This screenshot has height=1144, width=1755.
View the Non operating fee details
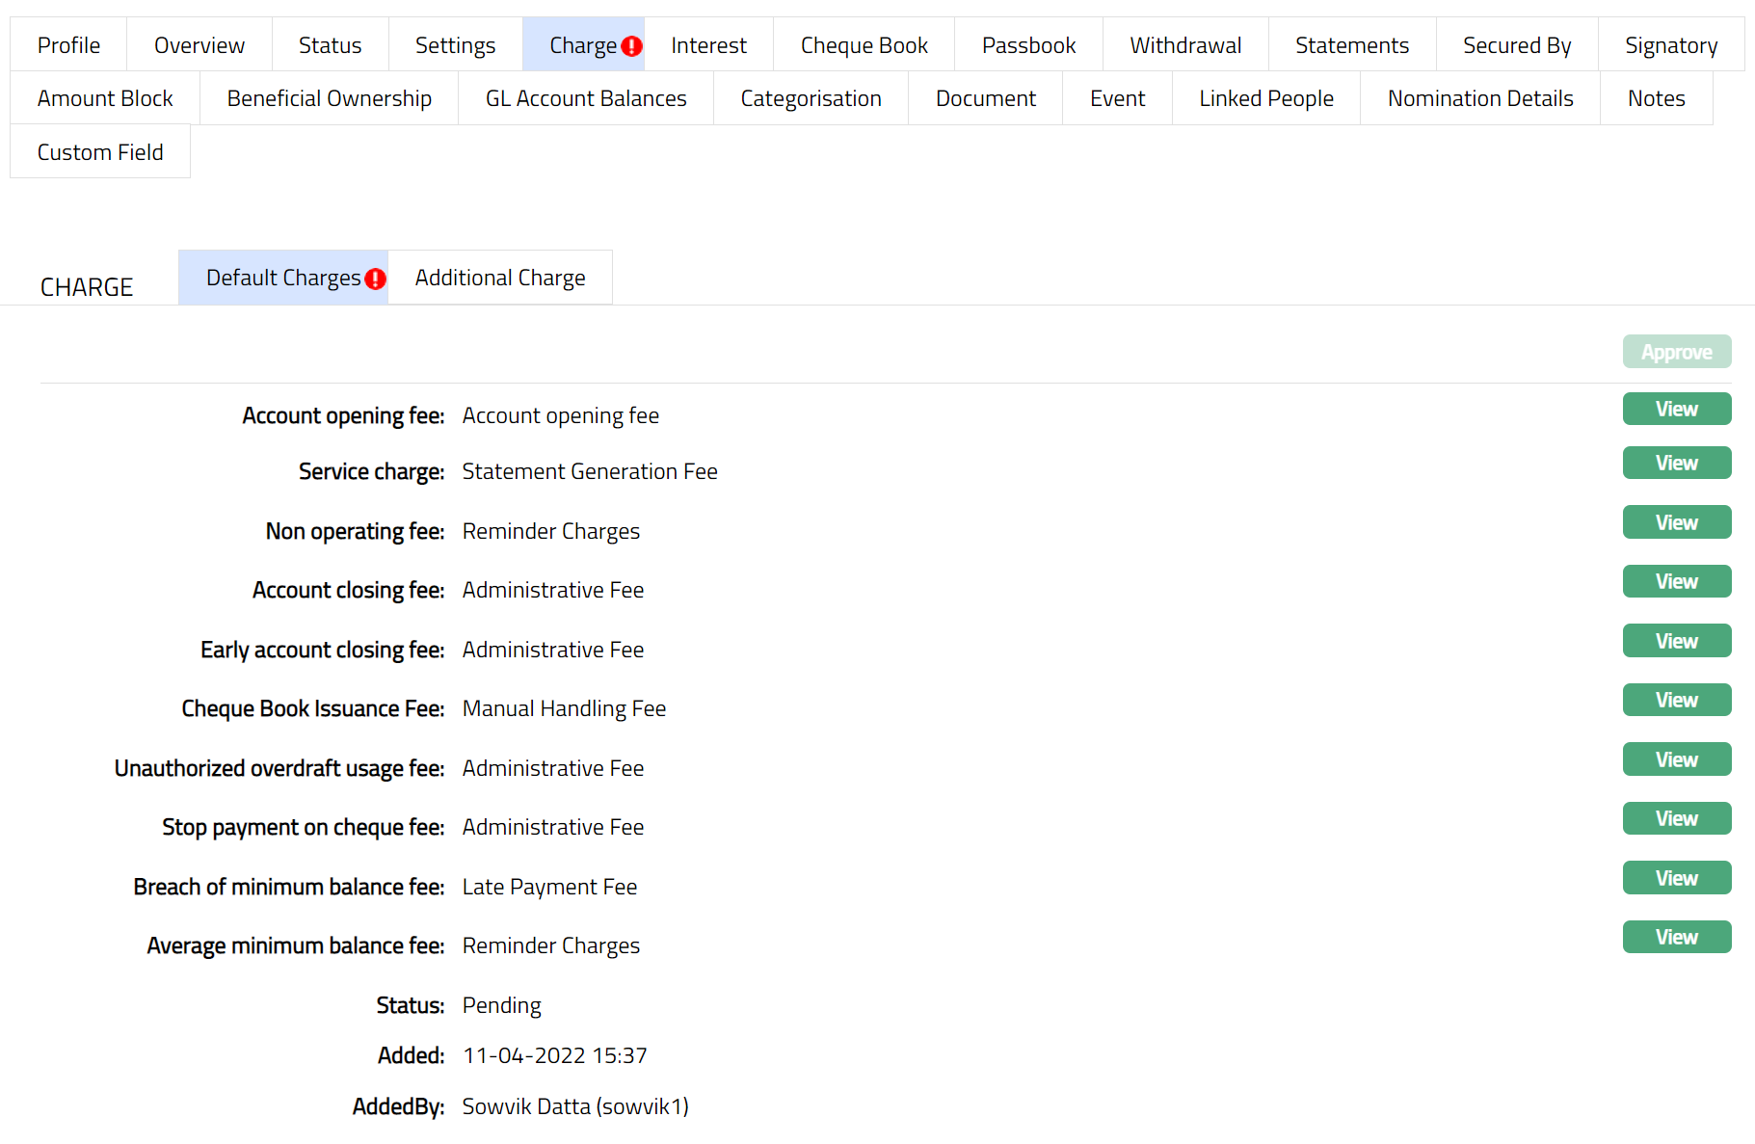1676,522
